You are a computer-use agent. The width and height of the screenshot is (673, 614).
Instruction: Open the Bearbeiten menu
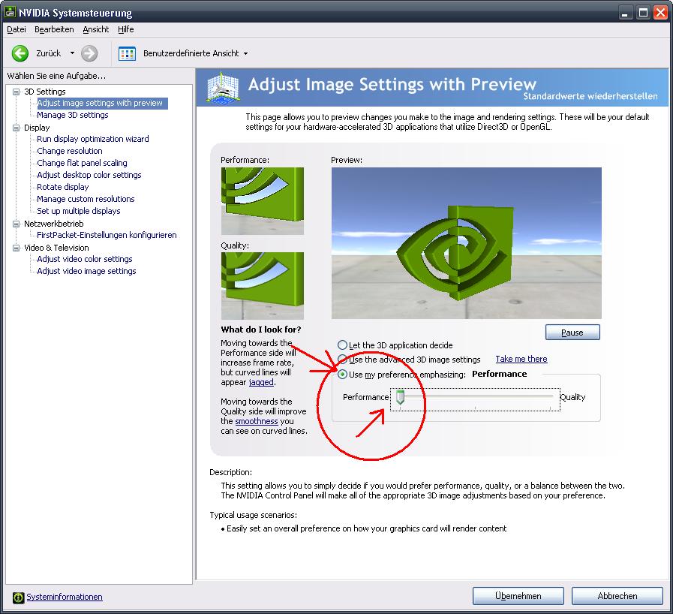coord(54,29)
